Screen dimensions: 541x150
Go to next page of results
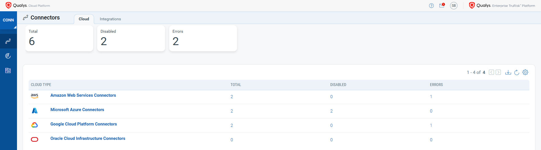[x=498, y=72]
